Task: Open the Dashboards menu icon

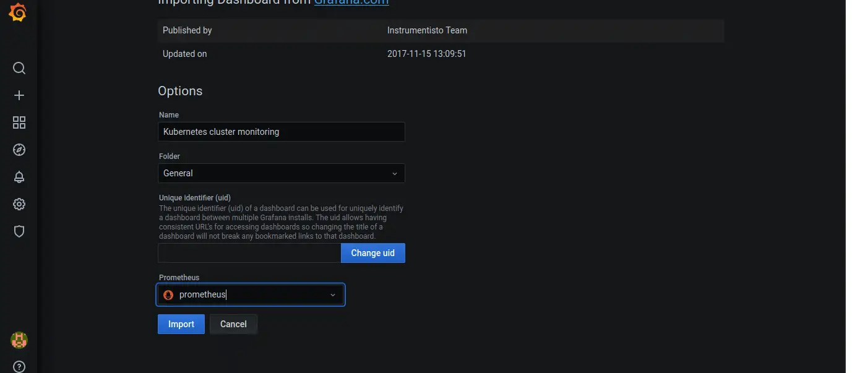Action: (18, 122)
